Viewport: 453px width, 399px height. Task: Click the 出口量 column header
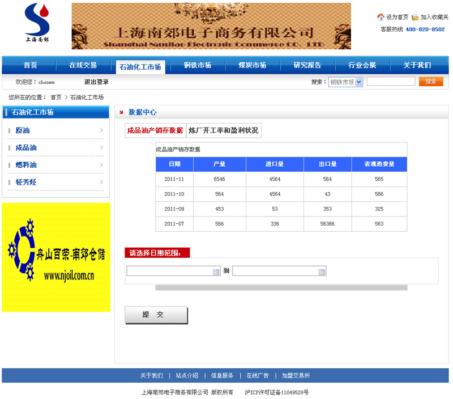click(328, 164)
